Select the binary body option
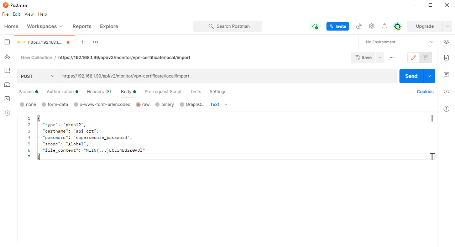The height and width of the screenshot is (247, 455). pyautogui.click(x=164, y=104)
